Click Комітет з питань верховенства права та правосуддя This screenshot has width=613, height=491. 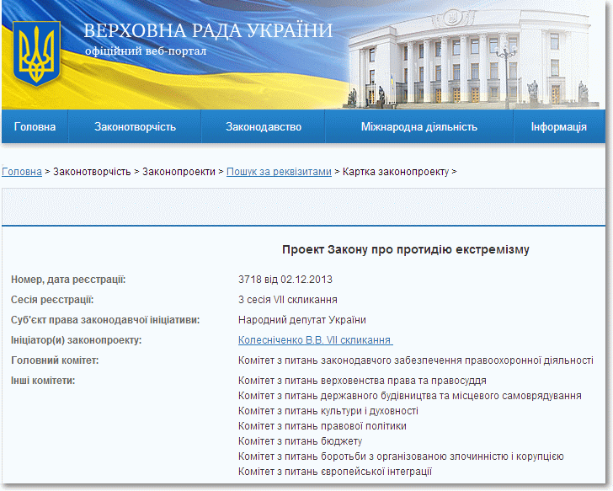362,381
